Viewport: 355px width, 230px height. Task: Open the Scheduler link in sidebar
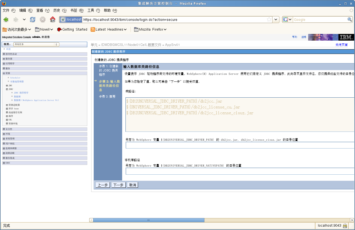point(15,78)
